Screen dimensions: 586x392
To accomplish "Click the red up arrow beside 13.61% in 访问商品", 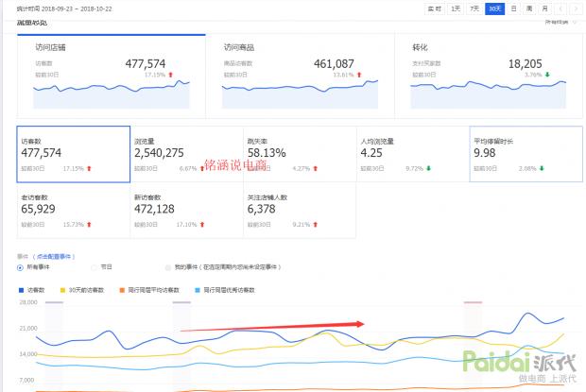I will point(359,75).
